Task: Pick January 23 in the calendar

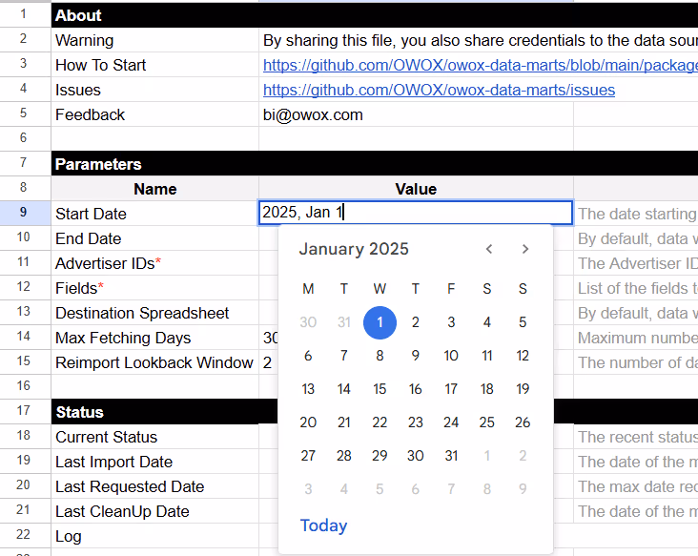Action: [x=416, y=422]
